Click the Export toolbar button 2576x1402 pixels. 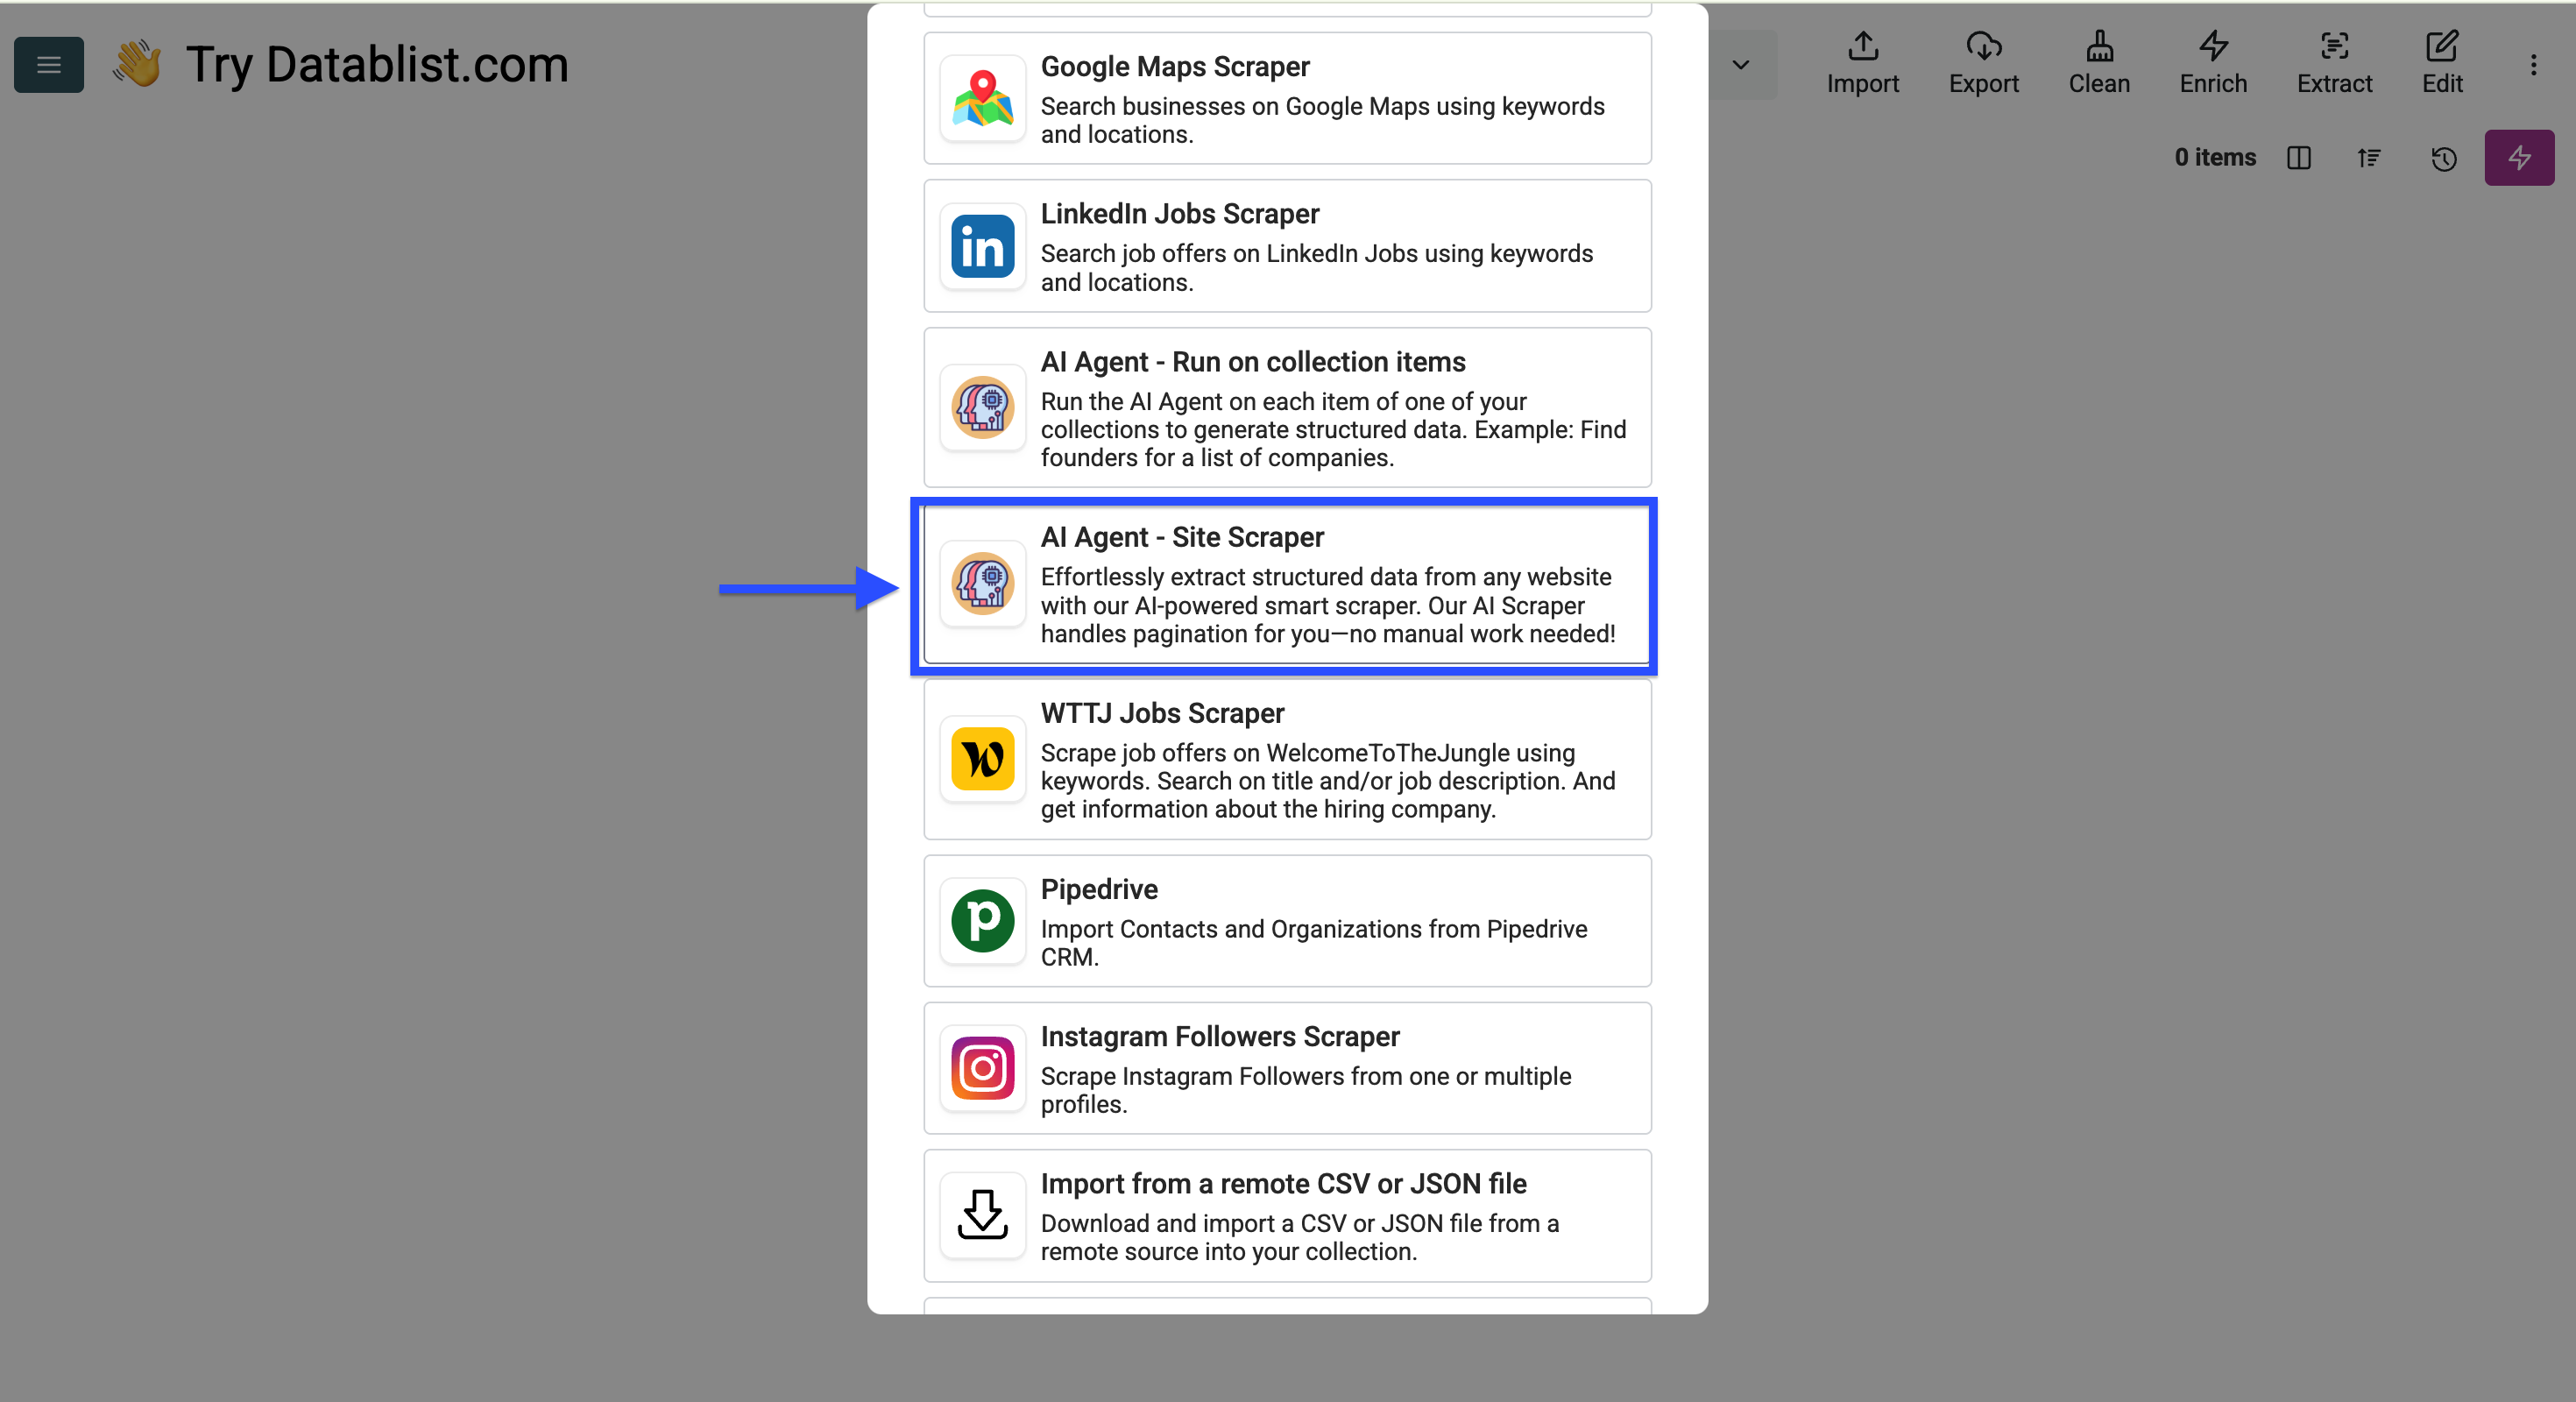point(1983,63)
